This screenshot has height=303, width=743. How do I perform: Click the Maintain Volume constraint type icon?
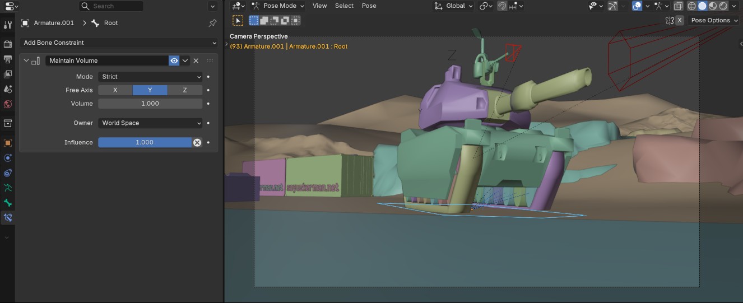[x=36, y=60]
